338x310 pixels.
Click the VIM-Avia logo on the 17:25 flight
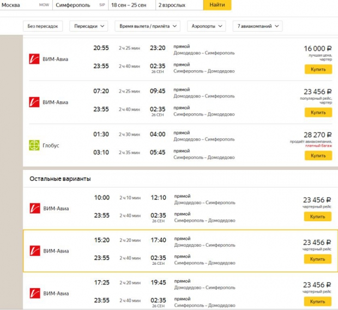coord(34,293)
